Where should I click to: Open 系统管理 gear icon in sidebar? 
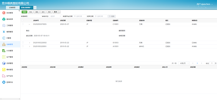tap(4, 13)
